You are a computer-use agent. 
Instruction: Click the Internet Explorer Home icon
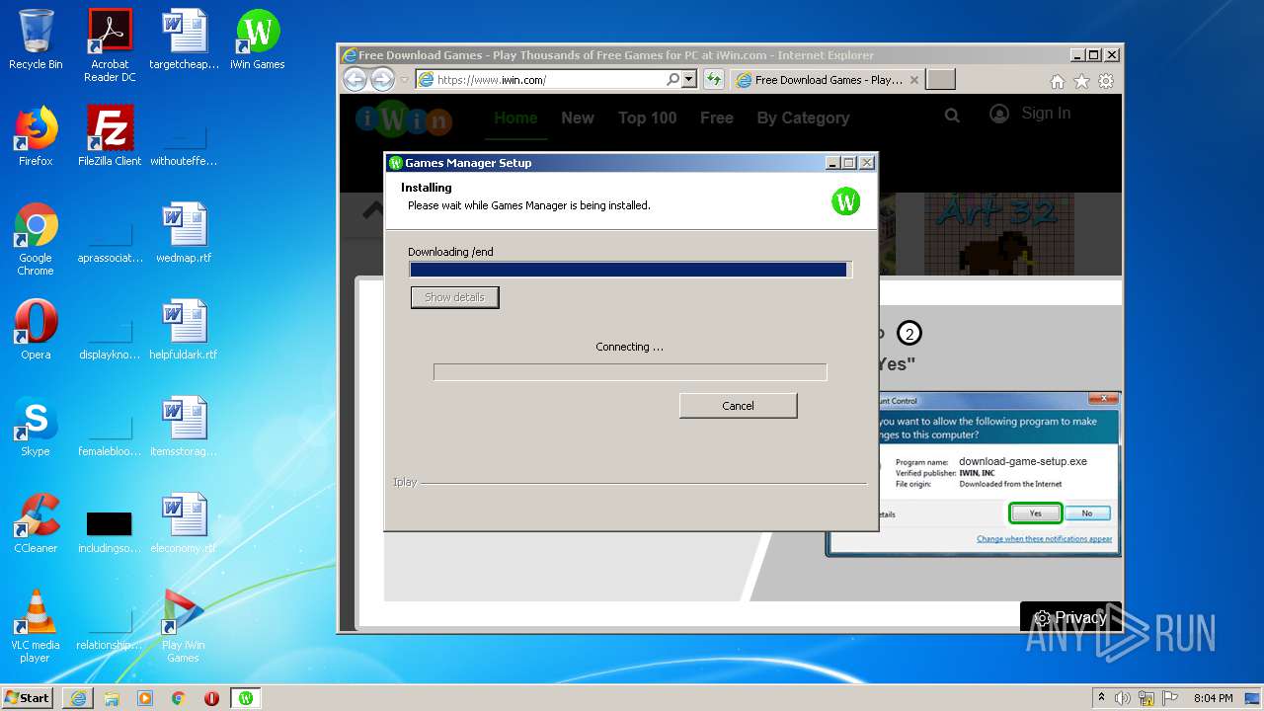(1058, 81)
